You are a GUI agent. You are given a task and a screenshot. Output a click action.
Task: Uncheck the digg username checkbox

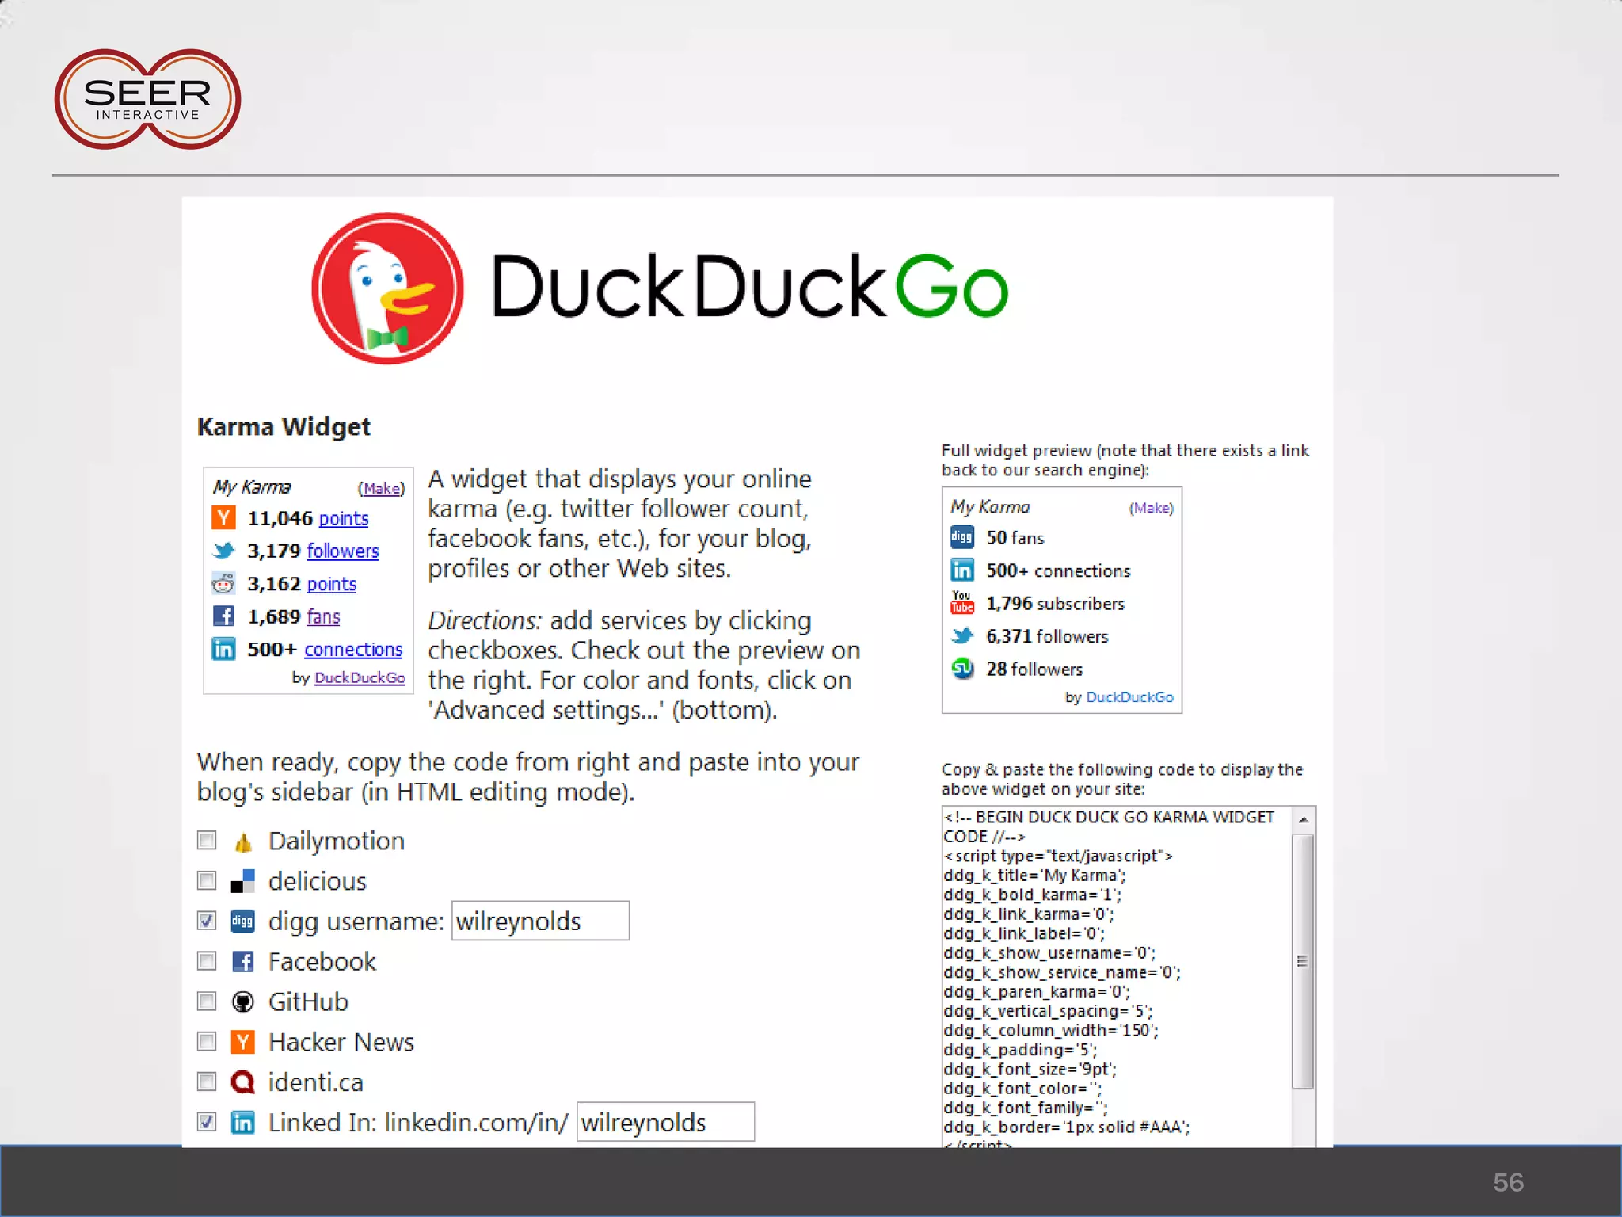pyautogui.click(x=207, y=921)
